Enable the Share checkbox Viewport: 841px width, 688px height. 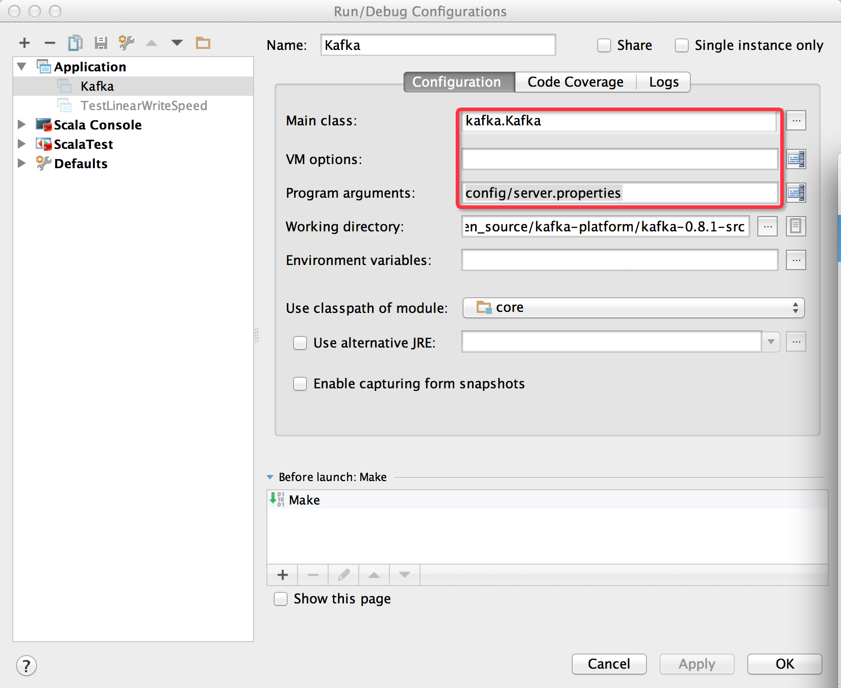click(604, 45)
